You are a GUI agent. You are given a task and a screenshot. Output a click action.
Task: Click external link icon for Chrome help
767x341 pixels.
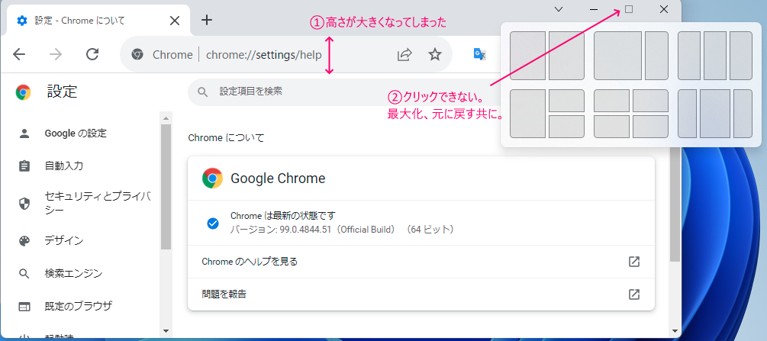tap(633, 262)
